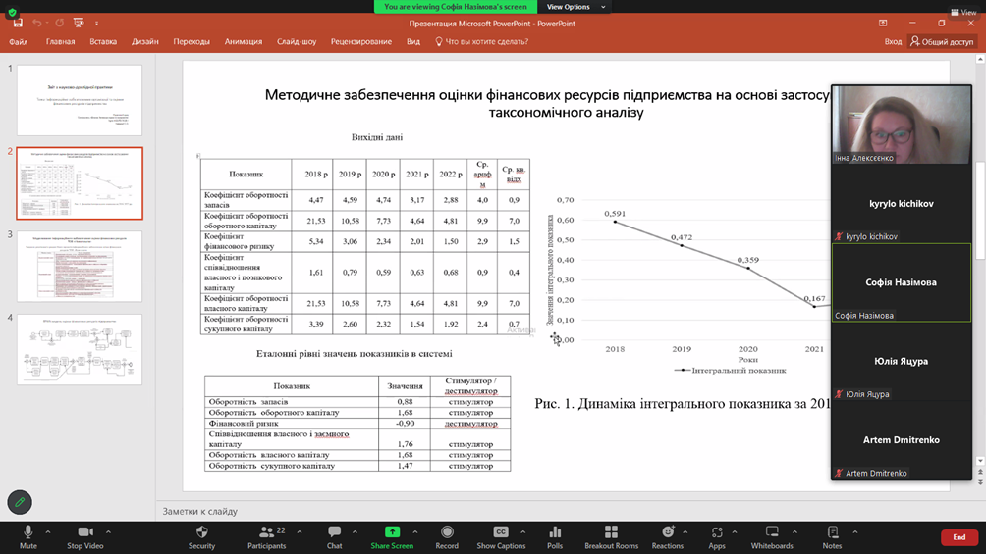The width and height of the screenshot is (986, 554).
Task: Stop Video in Zoom toolbar
Action: [84, 537]
